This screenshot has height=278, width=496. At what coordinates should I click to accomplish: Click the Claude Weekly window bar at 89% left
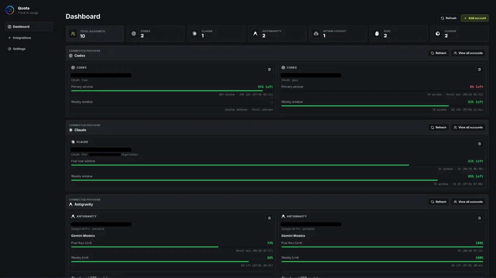tap(277, 180)
